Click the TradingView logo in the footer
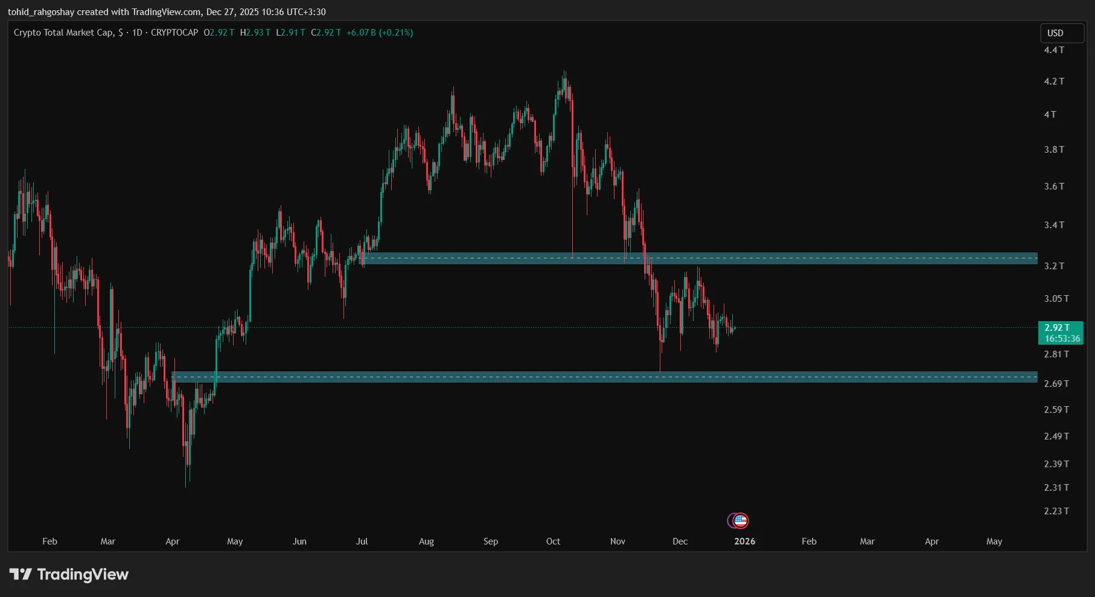The width and height of the screenshot is (1095, 597). pyautogui.click(x=69, y=574)
